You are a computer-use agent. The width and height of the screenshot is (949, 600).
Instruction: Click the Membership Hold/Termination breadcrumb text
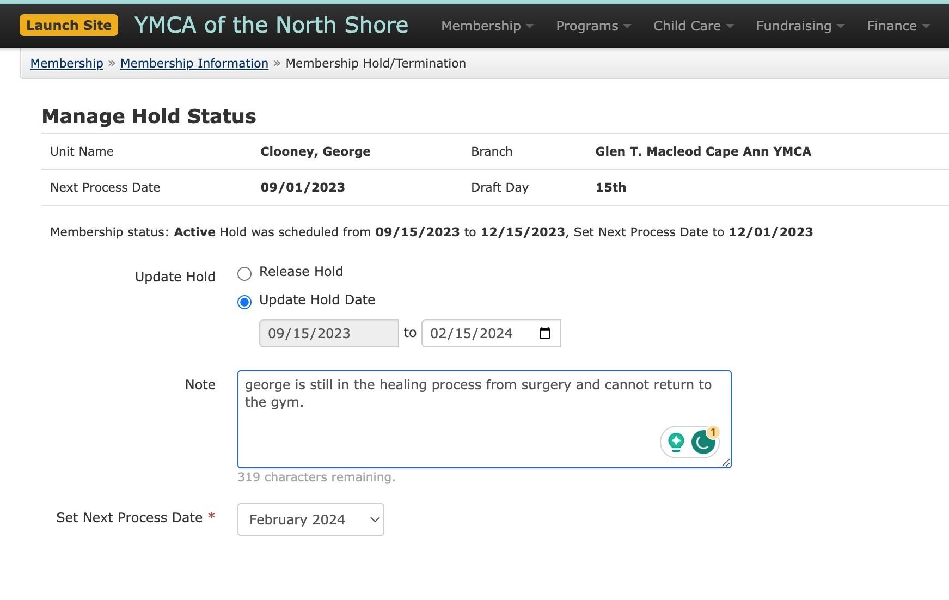point(376,63)
